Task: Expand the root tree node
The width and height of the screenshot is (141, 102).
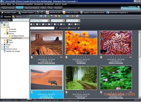Action: click(x=2, y=25)
